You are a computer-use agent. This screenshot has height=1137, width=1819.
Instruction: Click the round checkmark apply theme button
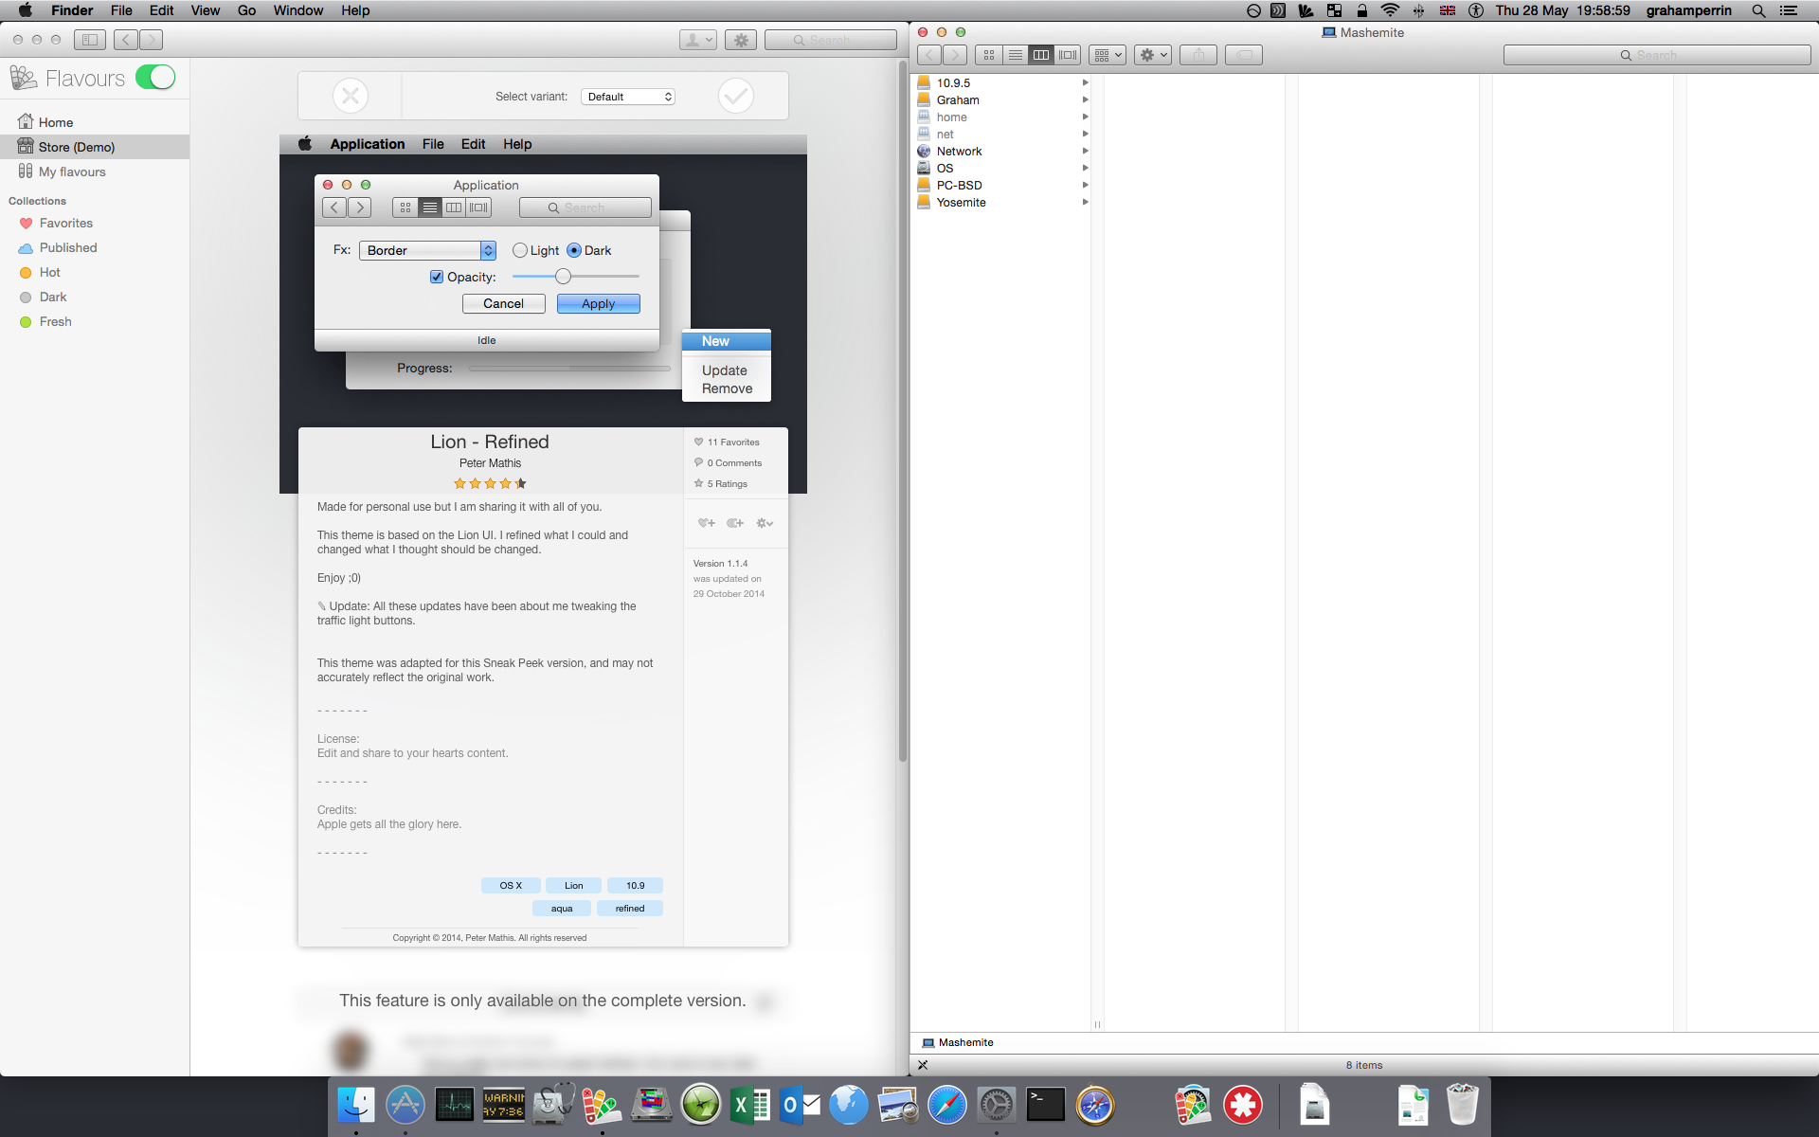(x=736, y=96)
